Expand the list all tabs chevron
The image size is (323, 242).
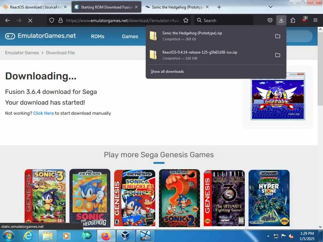pyautogui.click(x=271, y=7)
